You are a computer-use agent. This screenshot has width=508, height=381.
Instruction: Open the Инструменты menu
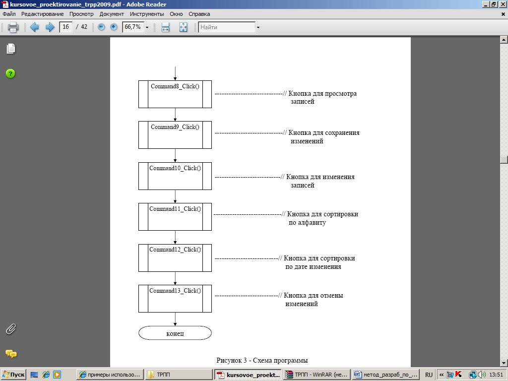[147, 14]
